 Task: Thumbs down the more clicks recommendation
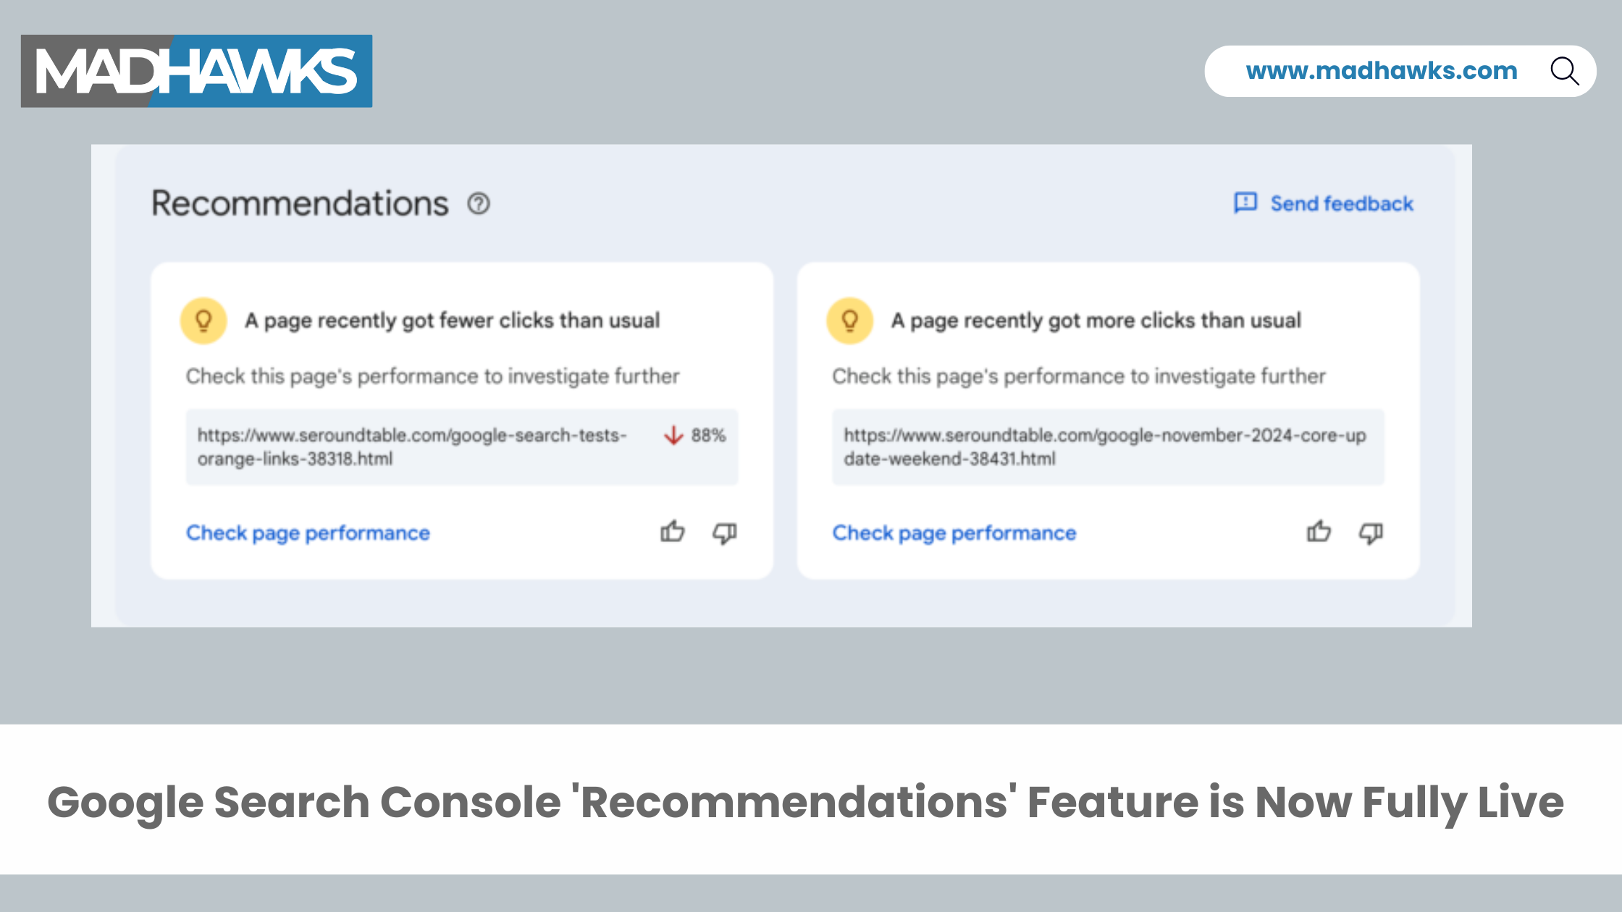[1371, 533]
